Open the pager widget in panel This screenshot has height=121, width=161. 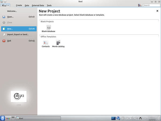click(x=13, y=118)
